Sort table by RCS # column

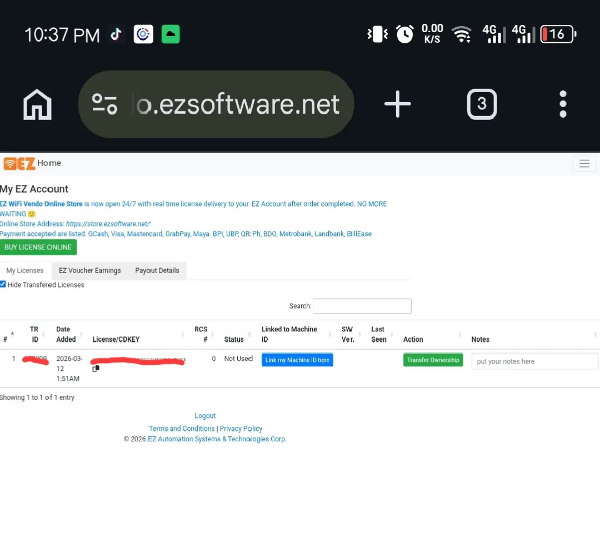tap(203, 335)
